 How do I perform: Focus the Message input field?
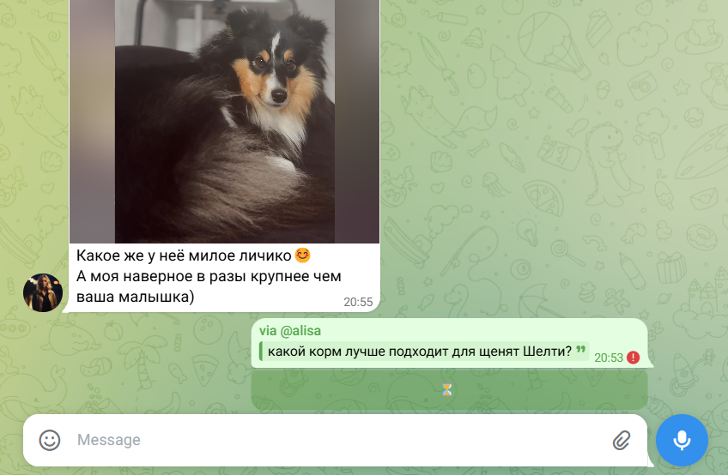(x=335, y=440)
